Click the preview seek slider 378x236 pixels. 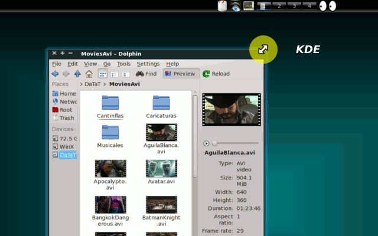click(x=235, y=143)
